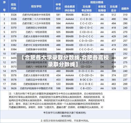The height and width of the screenshot is (123, 131).
Task: Select school cell 合肥大志高级中学美术班
Action: [x=36, y=75]
